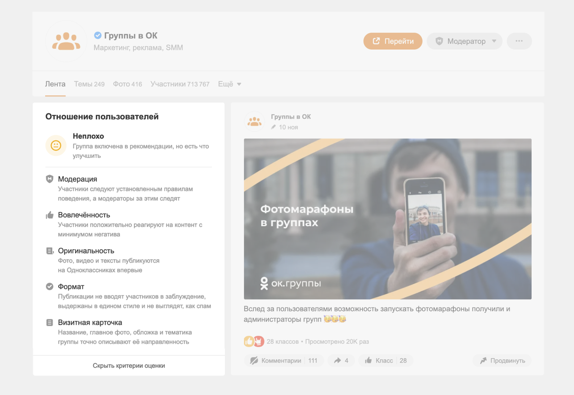The height and width of the screenshot is (395, 574).
Task: Click the Вовлечённость criterion heading
Action: tap(84, 215)
